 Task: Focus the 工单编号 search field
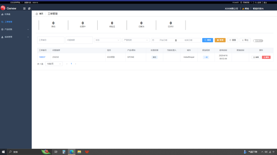[x=51, y=40]
